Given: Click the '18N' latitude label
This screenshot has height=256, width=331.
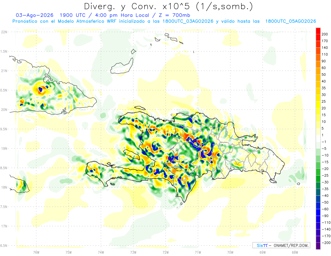Looking at the screenshot, I should pos(4,187).
